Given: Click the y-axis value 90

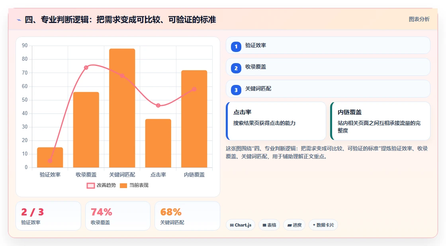Looking at the screenshot, I should point(25,45).
